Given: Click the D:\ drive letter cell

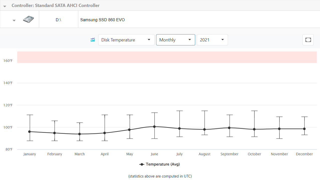Looking at the screenshot, I should pos(58,20).
